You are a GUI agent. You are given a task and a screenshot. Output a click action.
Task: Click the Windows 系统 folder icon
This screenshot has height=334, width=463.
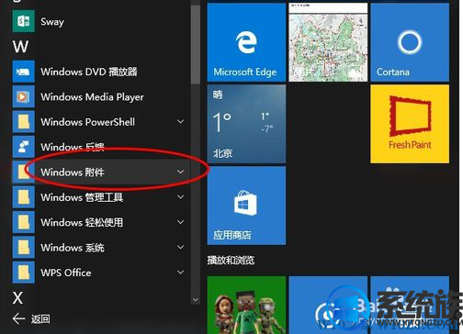pos(23,247)
